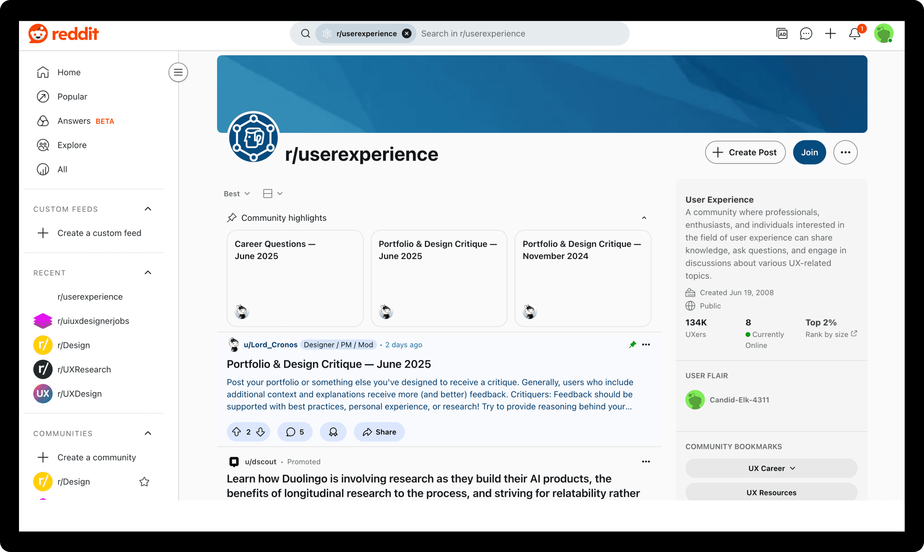This screenshot has width=924, height=552.
Task: Open u/Lord_Cronos profile link
Action: pyautogui.click(x=270, y=345)
